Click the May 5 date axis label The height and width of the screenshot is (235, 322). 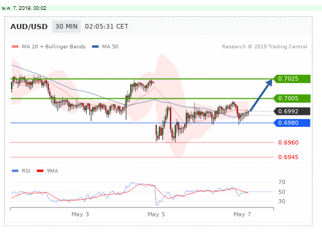(x=156, y=215)
